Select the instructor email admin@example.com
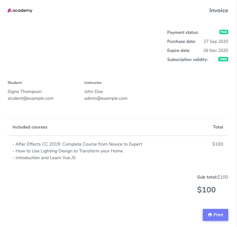This screenshot has width=237, height=227. point(106,98)
